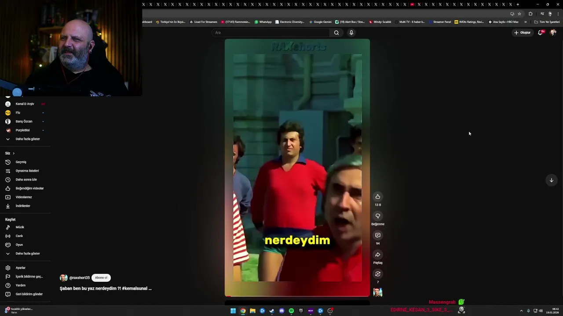Image resolution: width=563 pixels, height=316 pixels.
Task: Dislike the Short via Beğenme icon
Action: 377,216
